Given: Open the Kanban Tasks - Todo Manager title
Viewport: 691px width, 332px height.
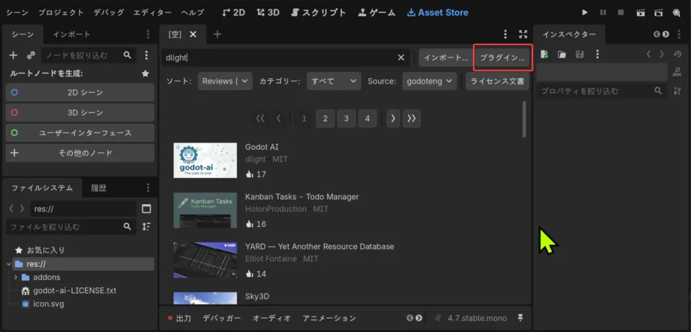Looking at the screenshot, I should tap(302, 197).
